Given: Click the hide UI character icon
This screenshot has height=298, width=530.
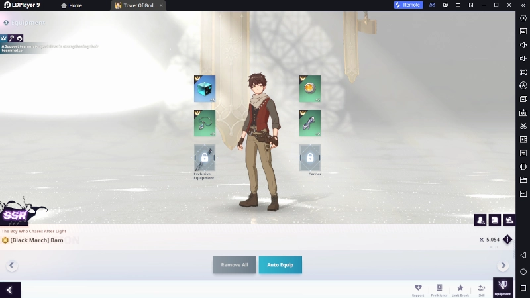Looking at the screenshot, I should coord(509,221).
